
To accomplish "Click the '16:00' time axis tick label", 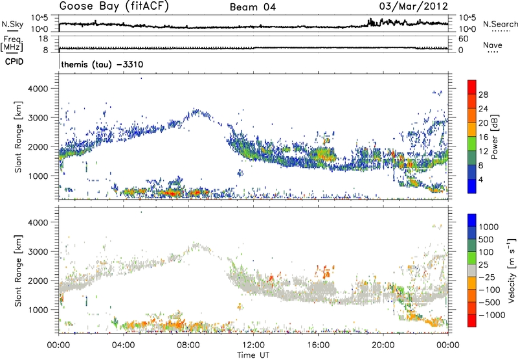I will [318, 345].
